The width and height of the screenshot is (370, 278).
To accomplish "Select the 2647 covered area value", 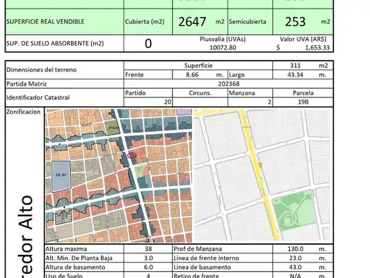I will point(192,22).
